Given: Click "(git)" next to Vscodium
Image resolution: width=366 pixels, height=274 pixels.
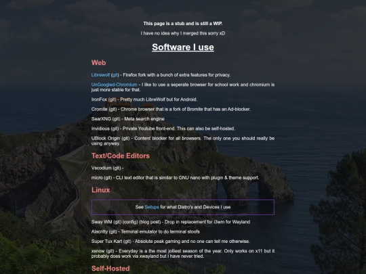Looking at the screenshot, I should click(117, 168).
